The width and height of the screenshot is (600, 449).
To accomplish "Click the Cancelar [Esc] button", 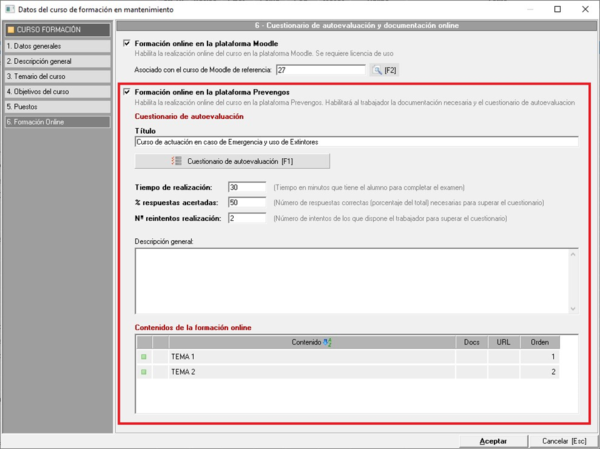I will (564, 441).
